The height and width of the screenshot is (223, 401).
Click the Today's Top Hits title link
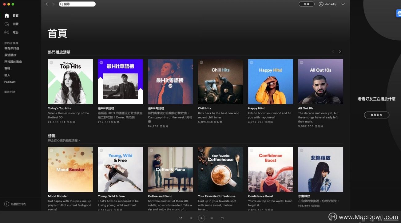[59, 108]
